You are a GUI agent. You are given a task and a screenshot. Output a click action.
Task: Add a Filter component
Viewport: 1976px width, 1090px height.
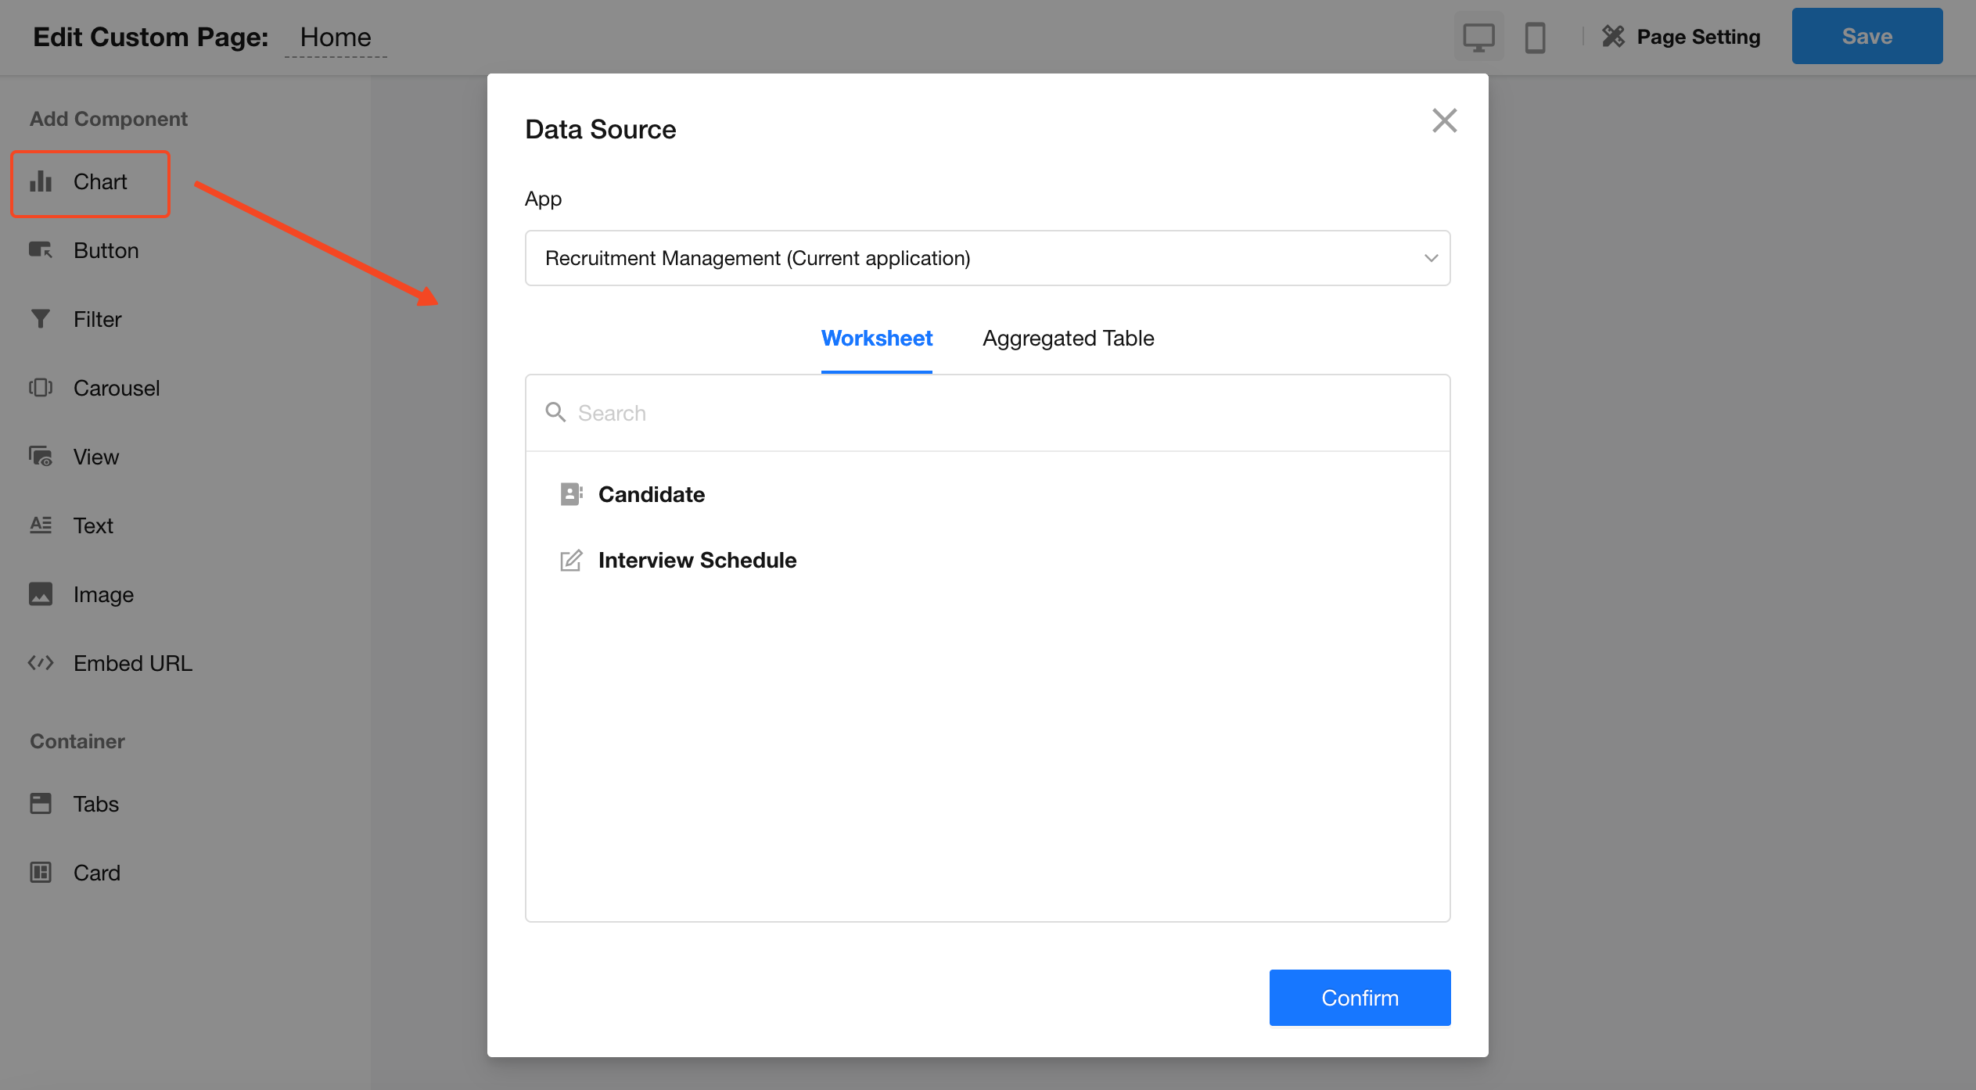[x=75, y=319]
